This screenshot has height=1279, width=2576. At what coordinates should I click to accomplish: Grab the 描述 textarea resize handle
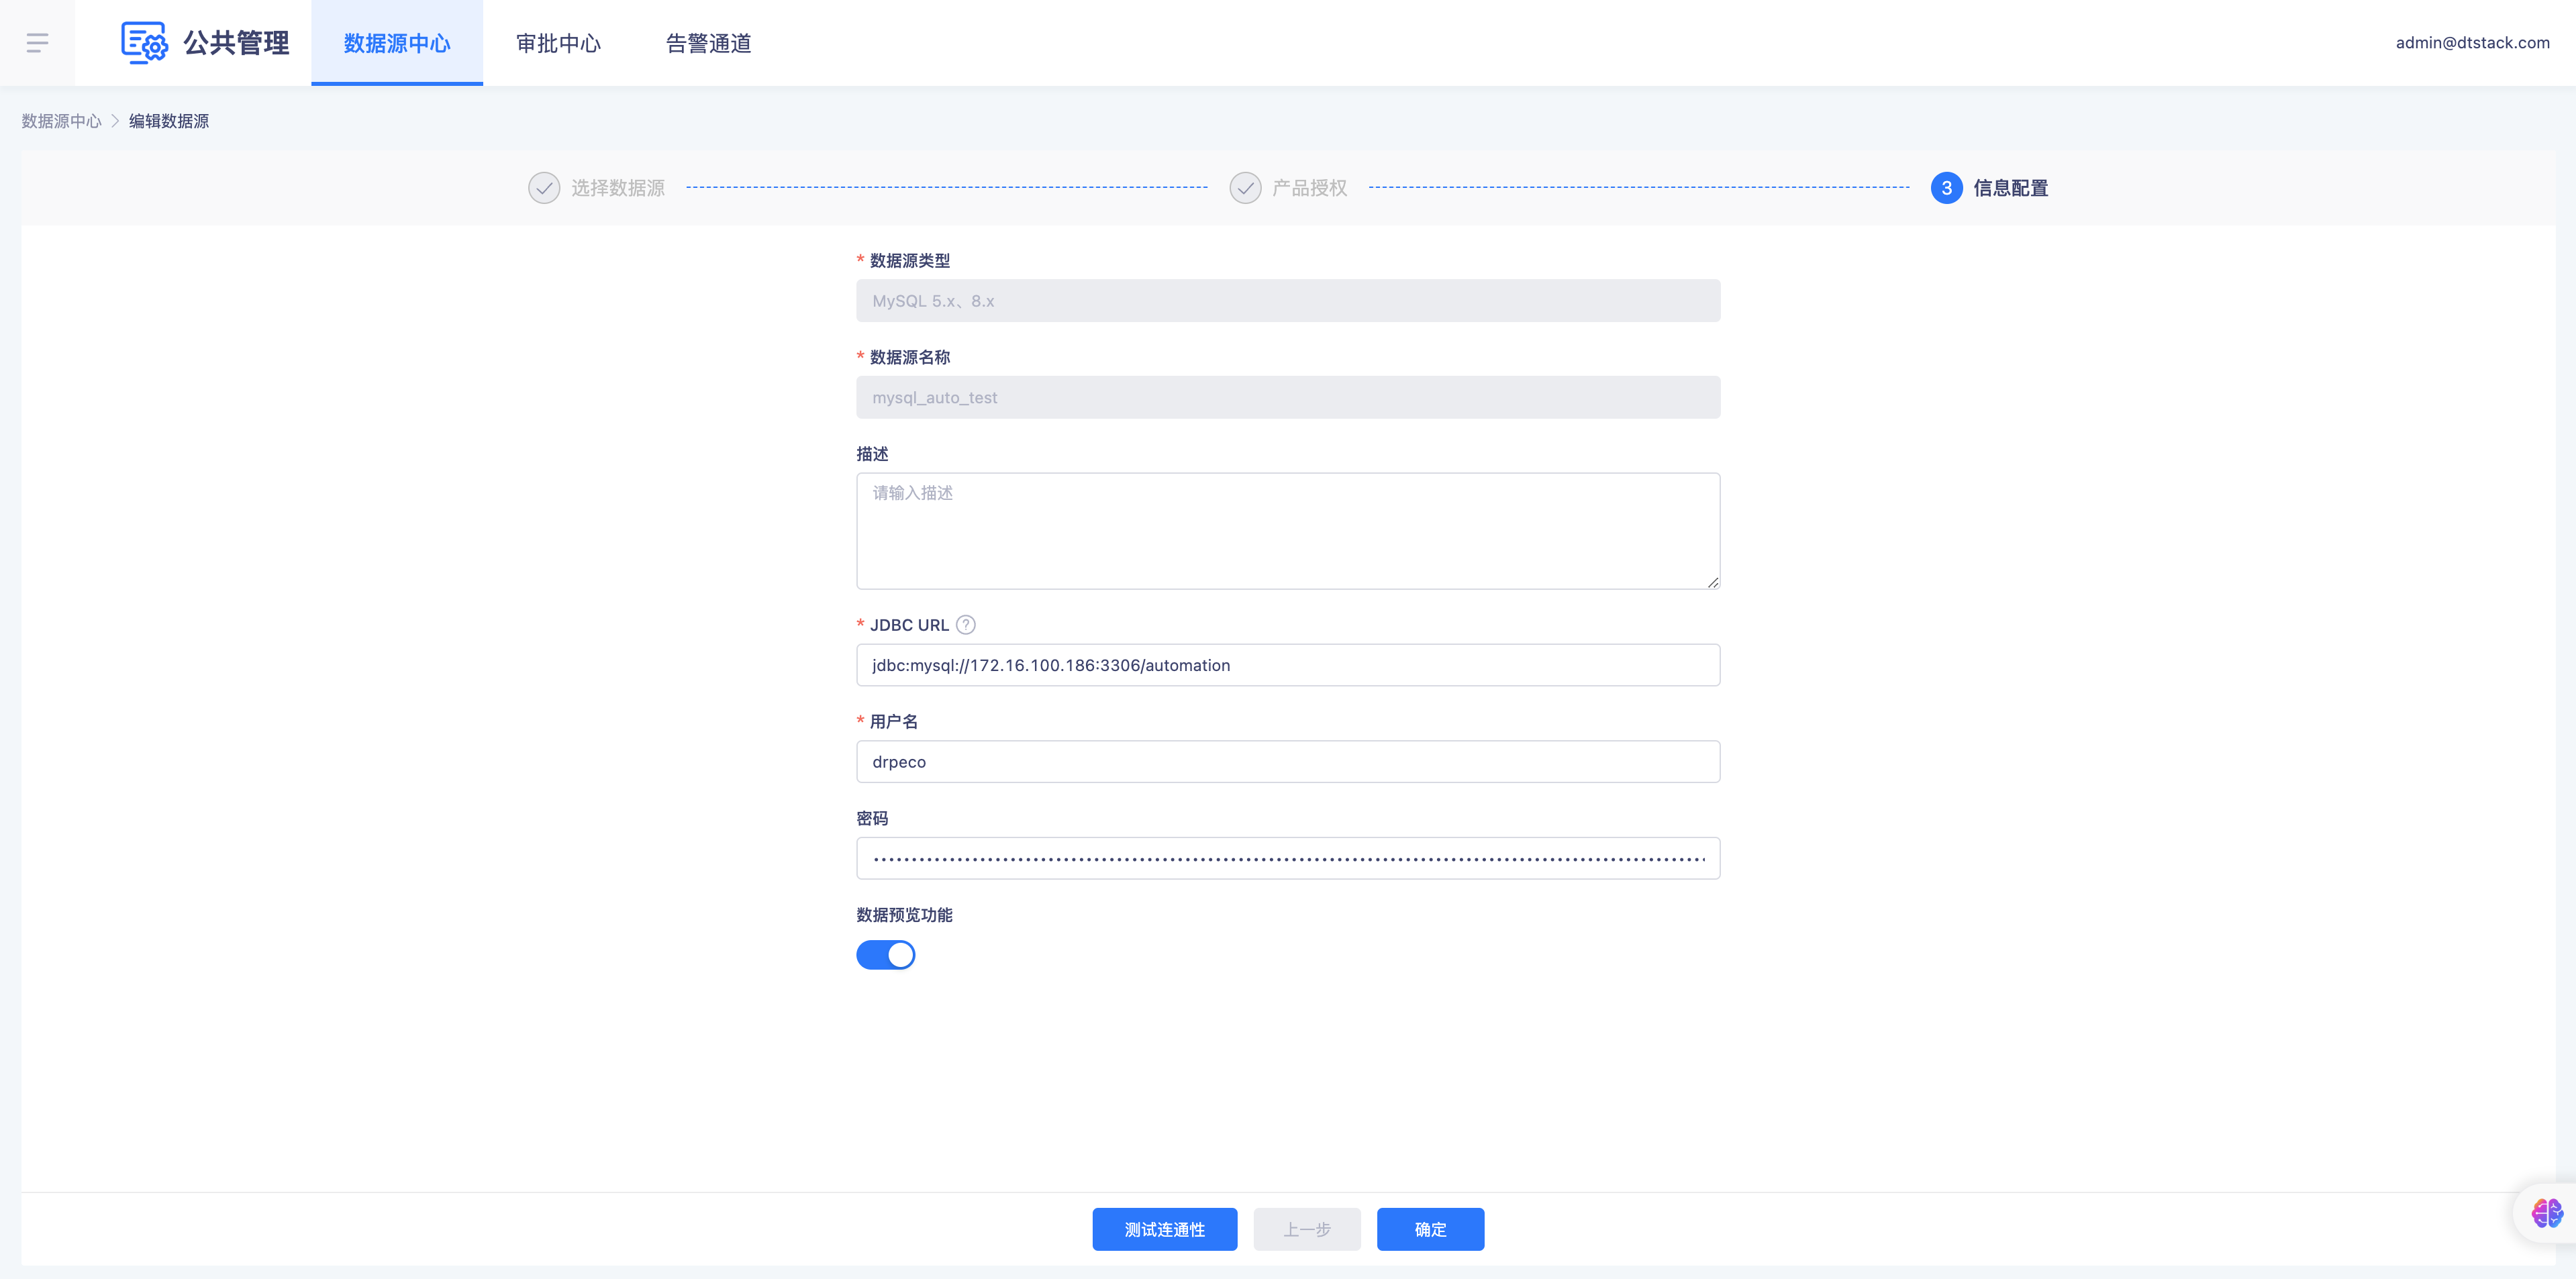tap(1712, 582)
